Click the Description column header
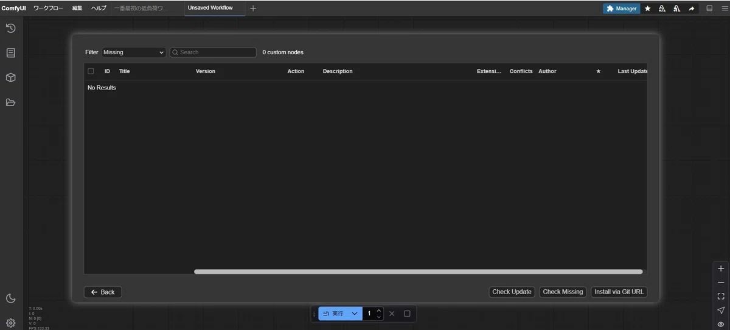730x330 pixels. [338, 71]
